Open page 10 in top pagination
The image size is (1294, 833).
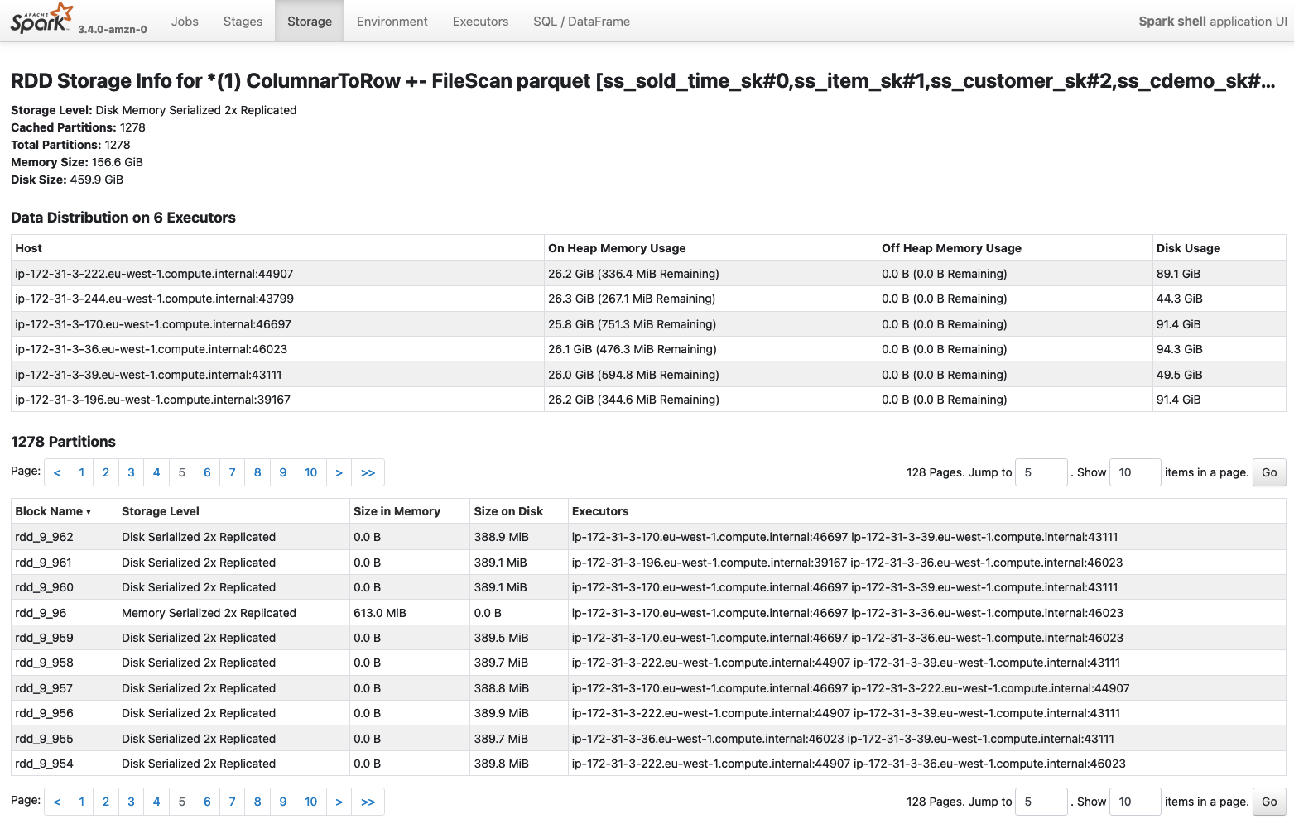(x=311, y=472)
